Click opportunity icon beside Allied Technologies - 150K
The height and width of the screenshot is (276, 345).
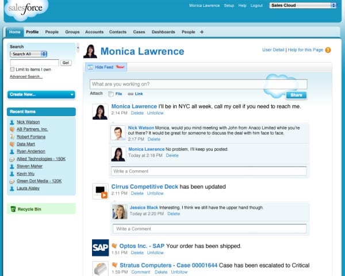coord(12,159)
